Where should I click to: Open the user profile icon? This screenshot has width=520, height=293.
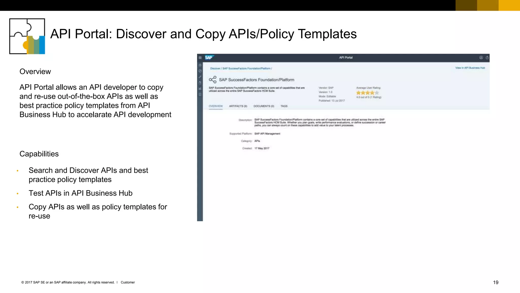pos(481,57)
